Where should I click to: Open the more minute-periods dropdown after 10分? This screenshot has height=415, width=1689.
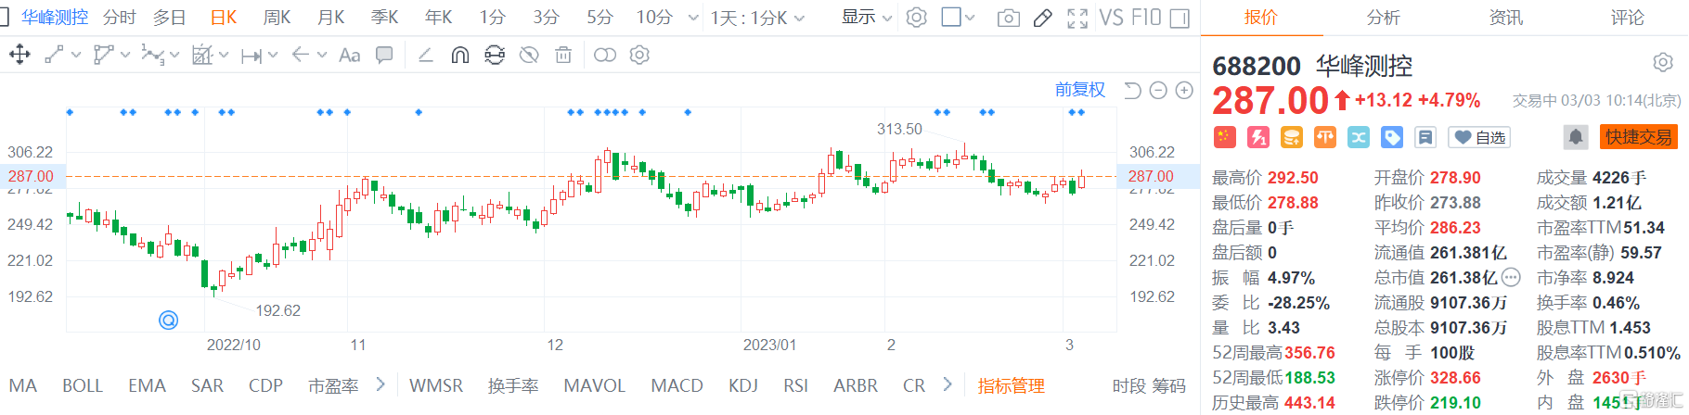click(693, 18)
